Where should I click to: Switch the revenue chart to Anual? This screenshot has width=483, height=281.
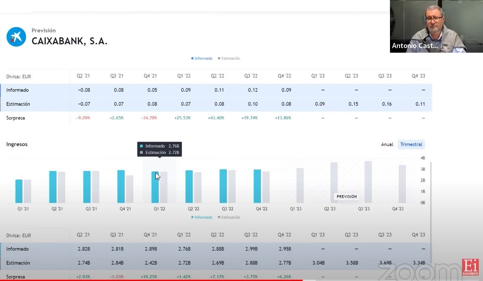[387, 145]
